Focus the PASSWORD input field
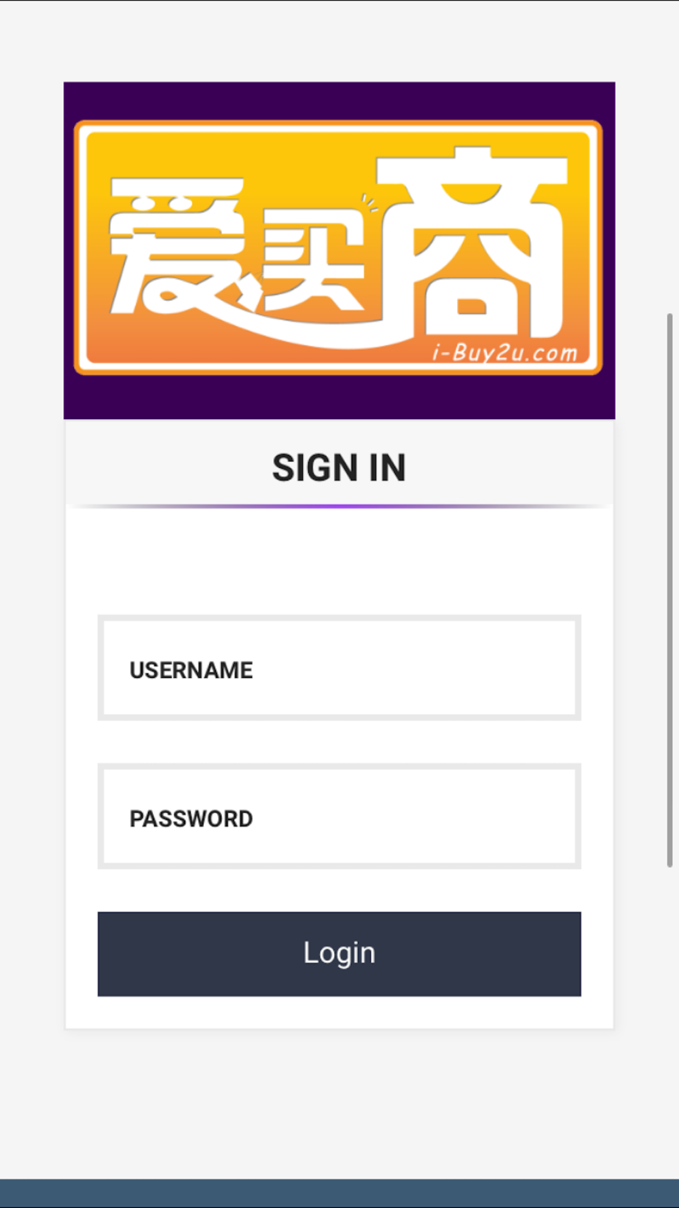Viewport: 679px width, 1208px height. pyautogui.click(x=339, y=816)
